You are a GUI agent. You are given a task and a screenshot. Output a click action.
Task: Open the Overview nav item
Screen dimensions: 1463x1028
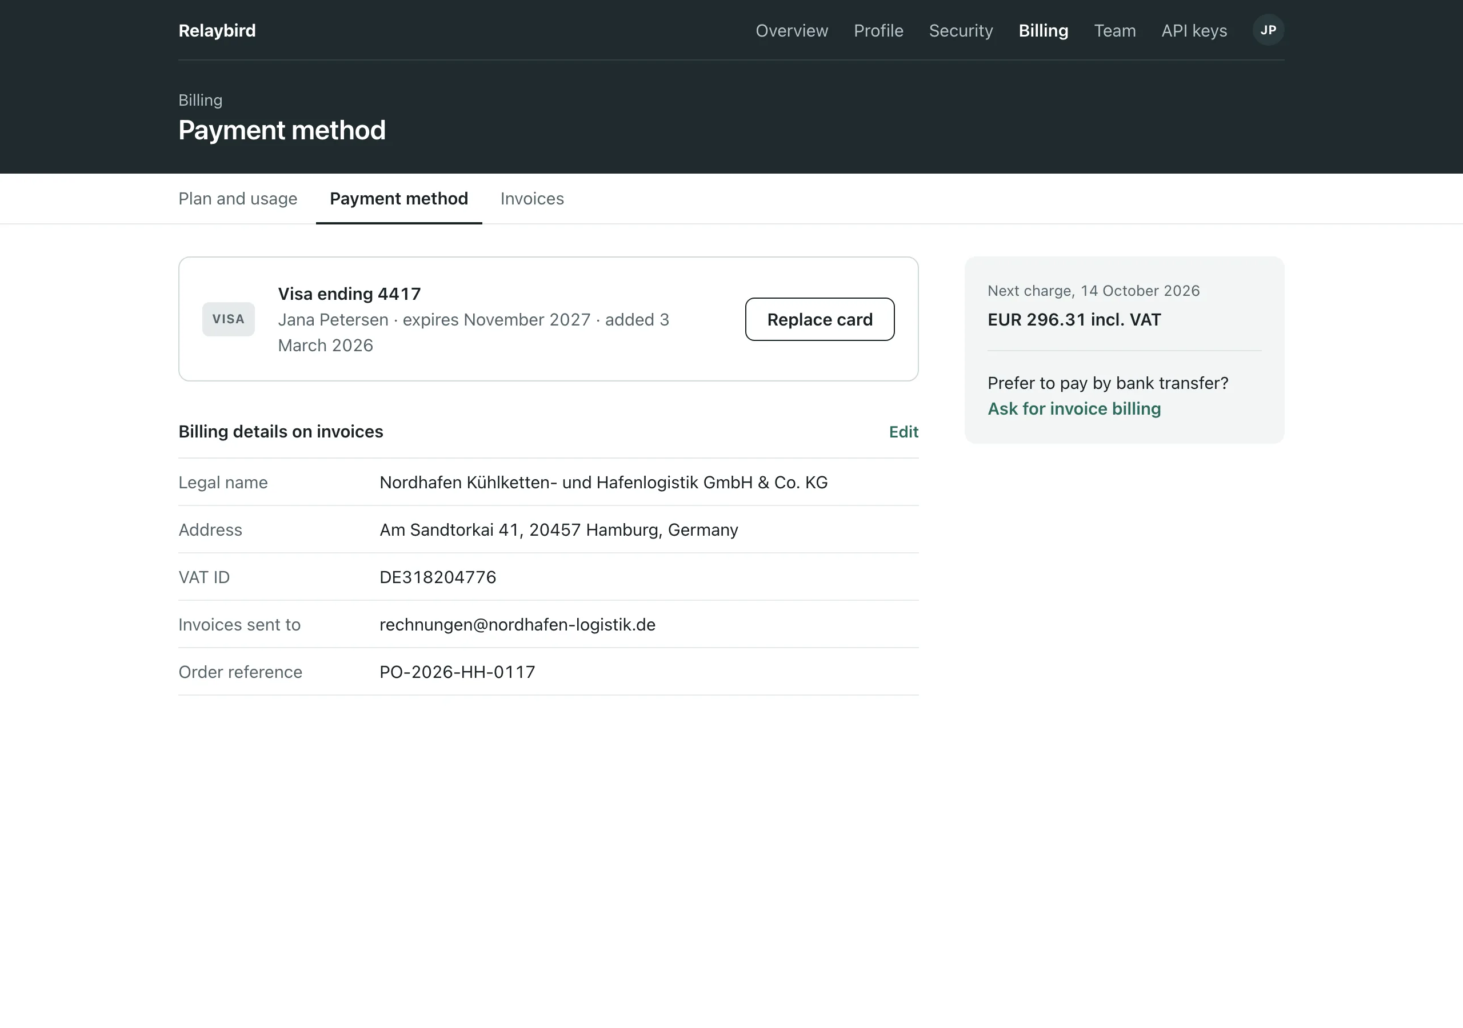[x=792, y=31]
